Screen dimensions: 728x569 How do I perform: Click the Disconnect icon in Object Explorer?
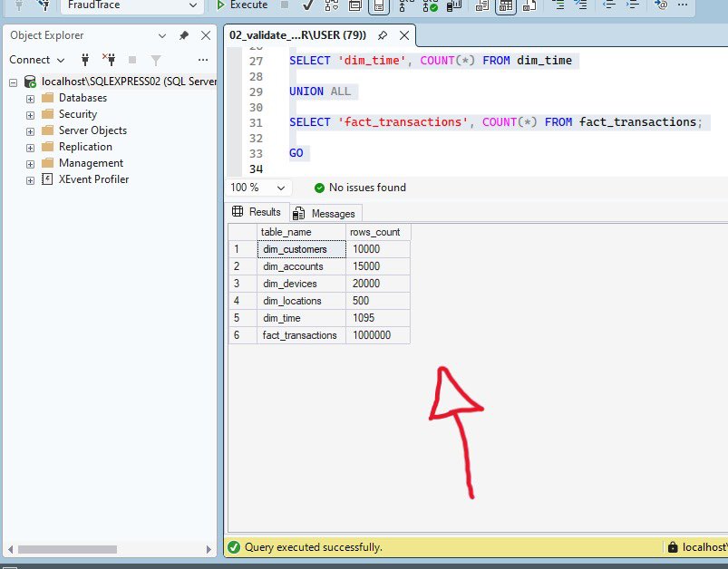[109, 60]
